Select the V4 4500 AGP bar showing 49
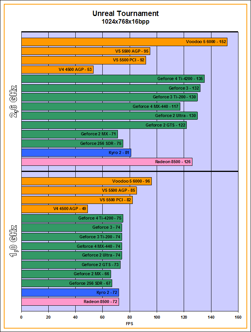The height and width of the screenshot is (332, 251). (x=54, y=209)
